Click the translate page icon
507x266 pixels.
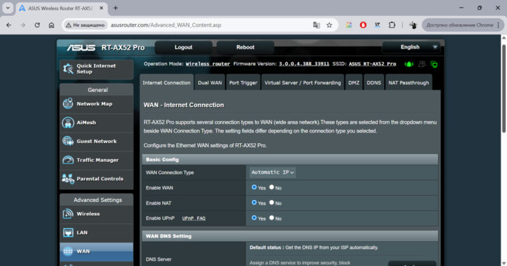tap(316, 25)
